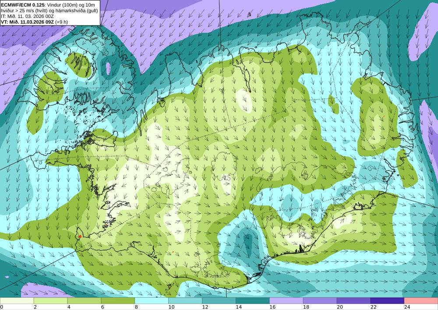Viewport: 438px width, 310px height.
Task: Click the pink legend swatch above 24 m/s
Action: tap(421, 301)
